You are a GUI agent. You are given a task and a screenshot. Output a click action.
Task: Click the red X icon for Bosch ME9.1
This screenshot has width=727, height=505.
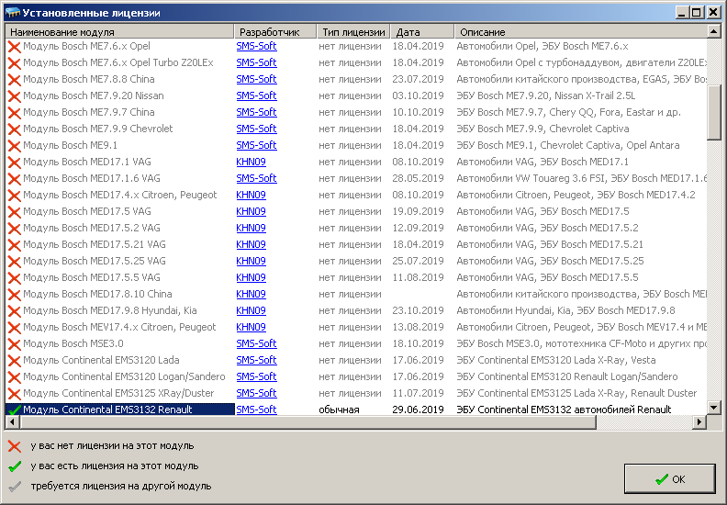(x=14, y=145)
